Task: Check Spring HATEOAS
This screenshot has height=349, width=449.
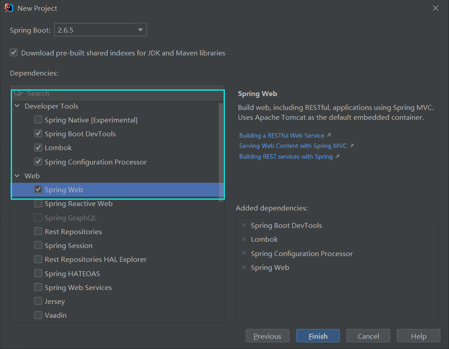Action: pyautogui.click(x=38, y=273)
